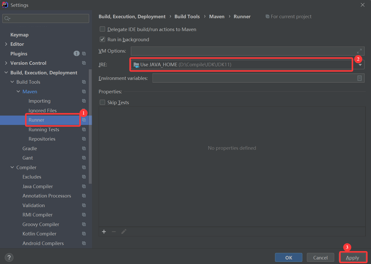This screenshot has width=371, height=264.
Task: Click the project icon beside Repositories
Action: (x=84, y=139)
